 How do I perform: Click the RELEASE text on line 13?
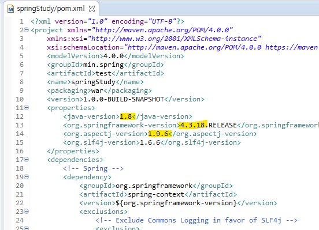click(x=222, y=125)
